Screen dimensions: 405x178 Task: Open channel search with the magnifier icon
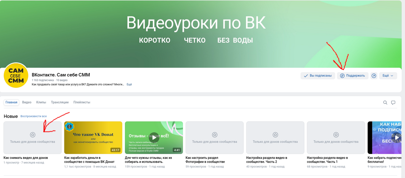[385, 102]
